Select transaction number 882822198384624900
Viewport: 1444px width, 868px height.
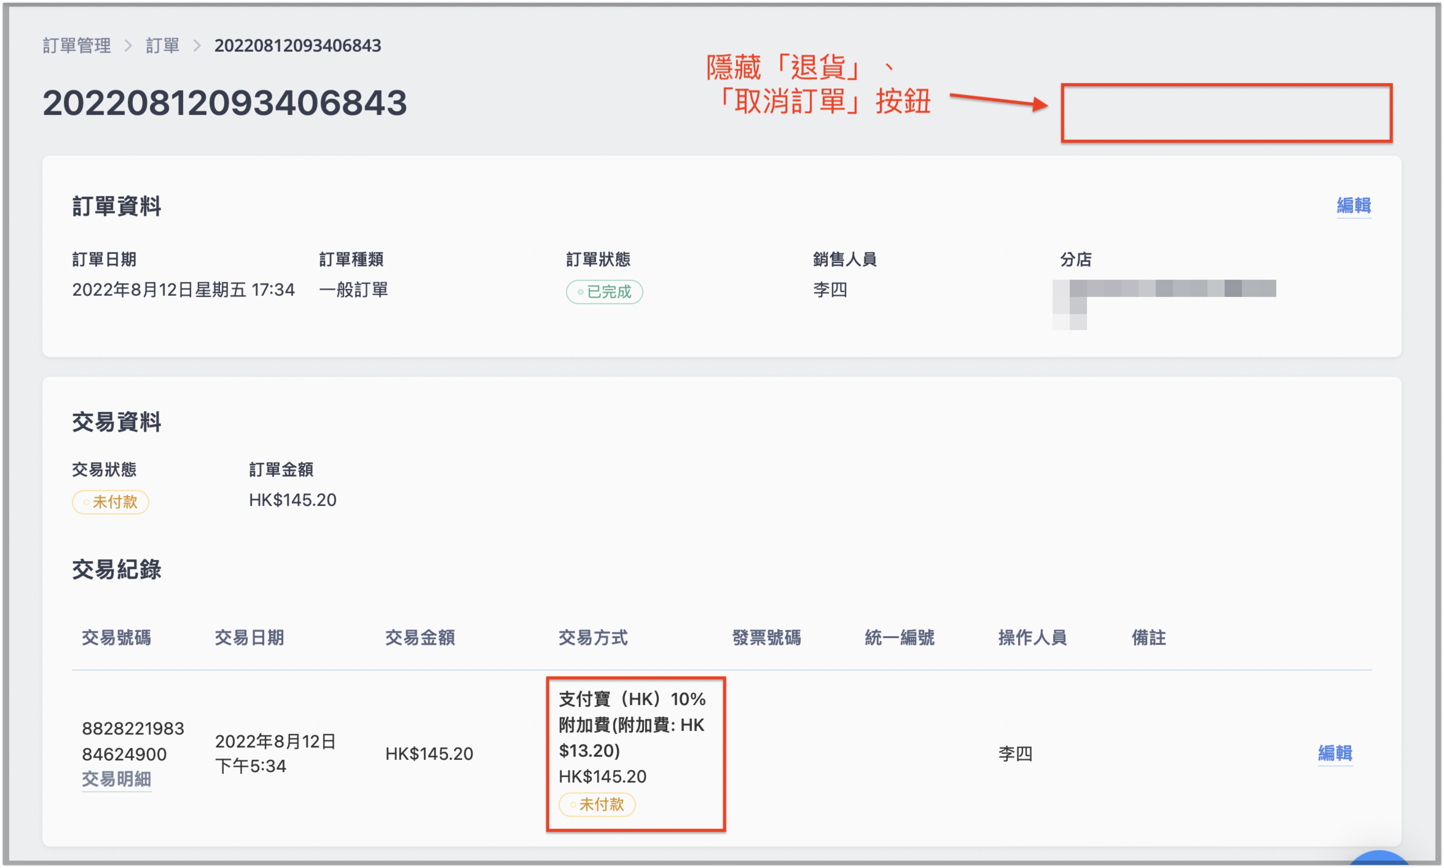(133, 741)
